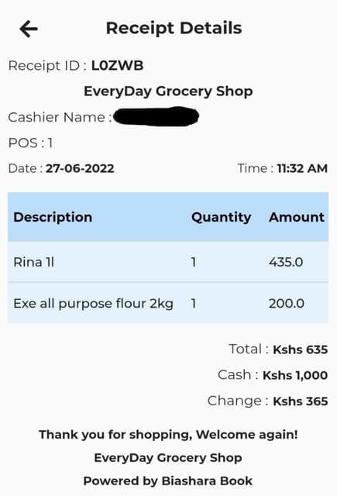
Task: Click the Description column header
Action: point(53,217)
